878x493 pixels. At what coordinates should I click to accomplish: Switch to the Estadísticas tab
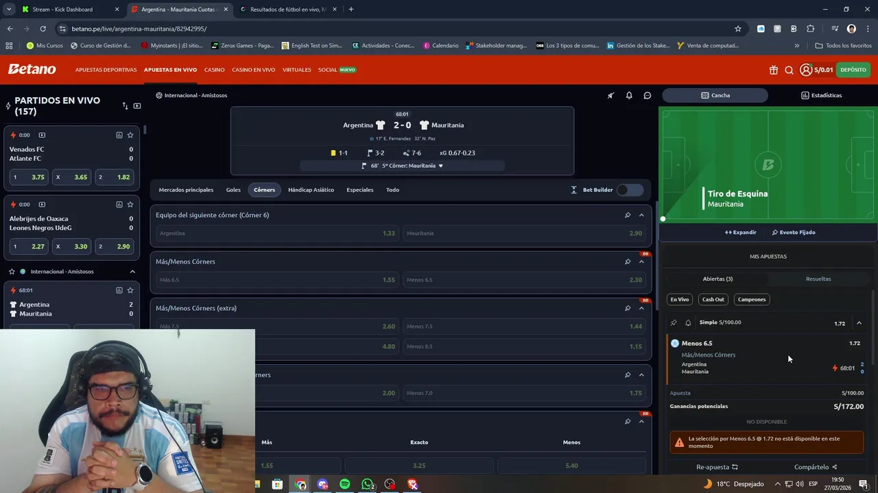click(821, 95)
